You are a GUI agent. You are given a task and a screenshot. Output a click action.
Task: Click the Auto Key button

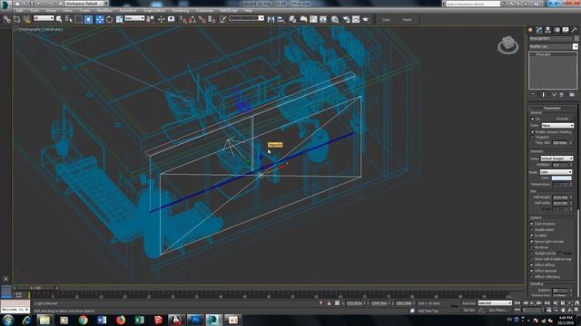click(468, 303)
